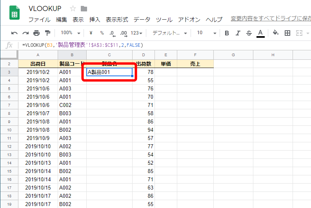The width and height of the screenshot is (311, 208).
Task: Select the date cell 2019/10/9
Action: 38,138
